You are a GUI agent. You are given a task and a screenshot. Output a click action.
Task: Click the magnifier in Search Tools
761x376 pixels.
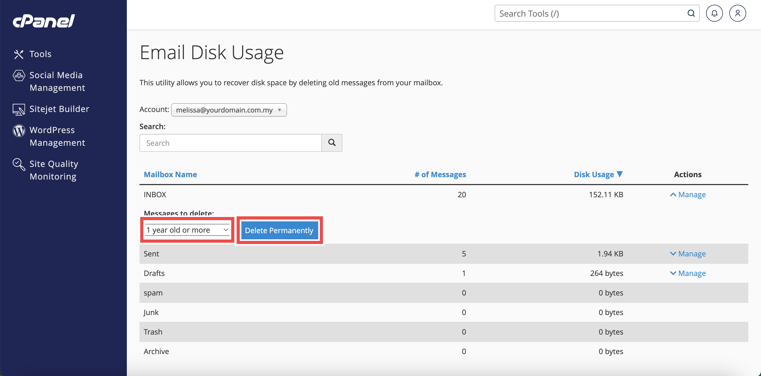point(691,13)
